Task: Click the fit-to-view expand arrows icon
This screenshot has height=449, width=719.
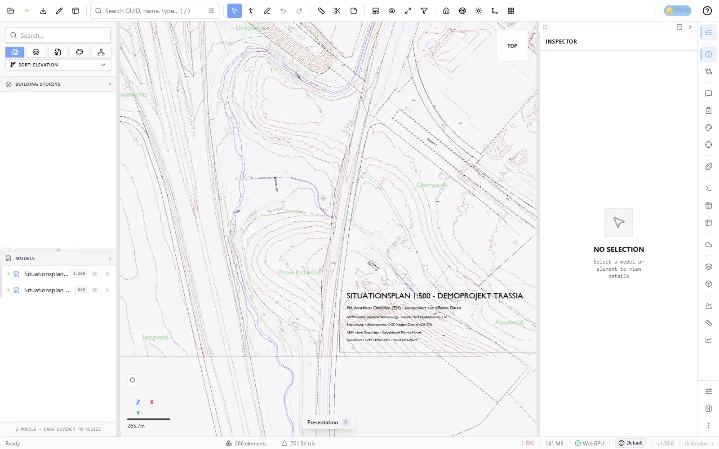Action: click(408, 11)
